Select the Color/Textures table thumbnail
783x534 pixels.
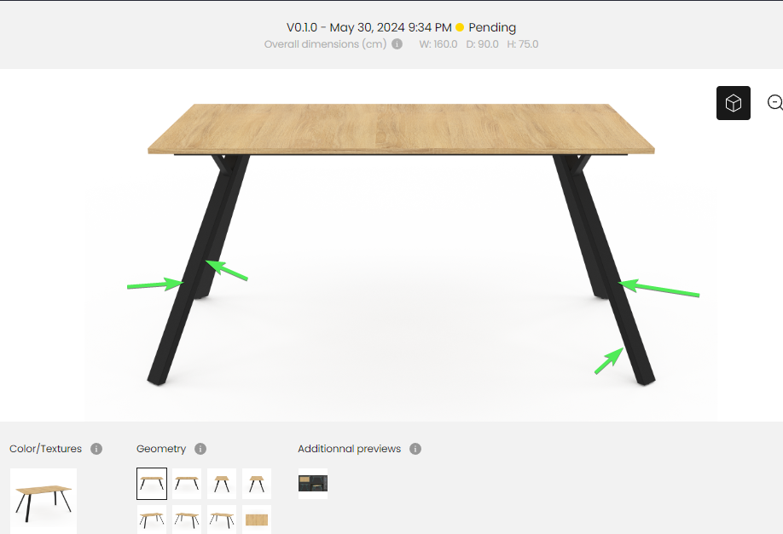[43, 501]
